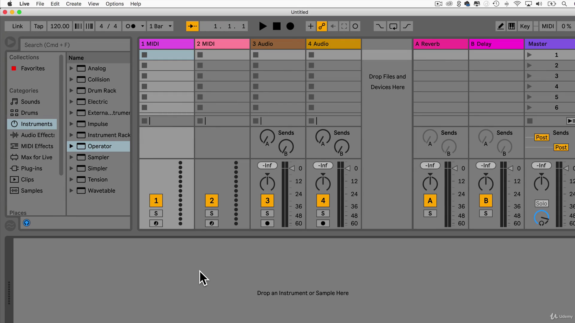
Task: Open the Edit menu
Action: [55, 4]
